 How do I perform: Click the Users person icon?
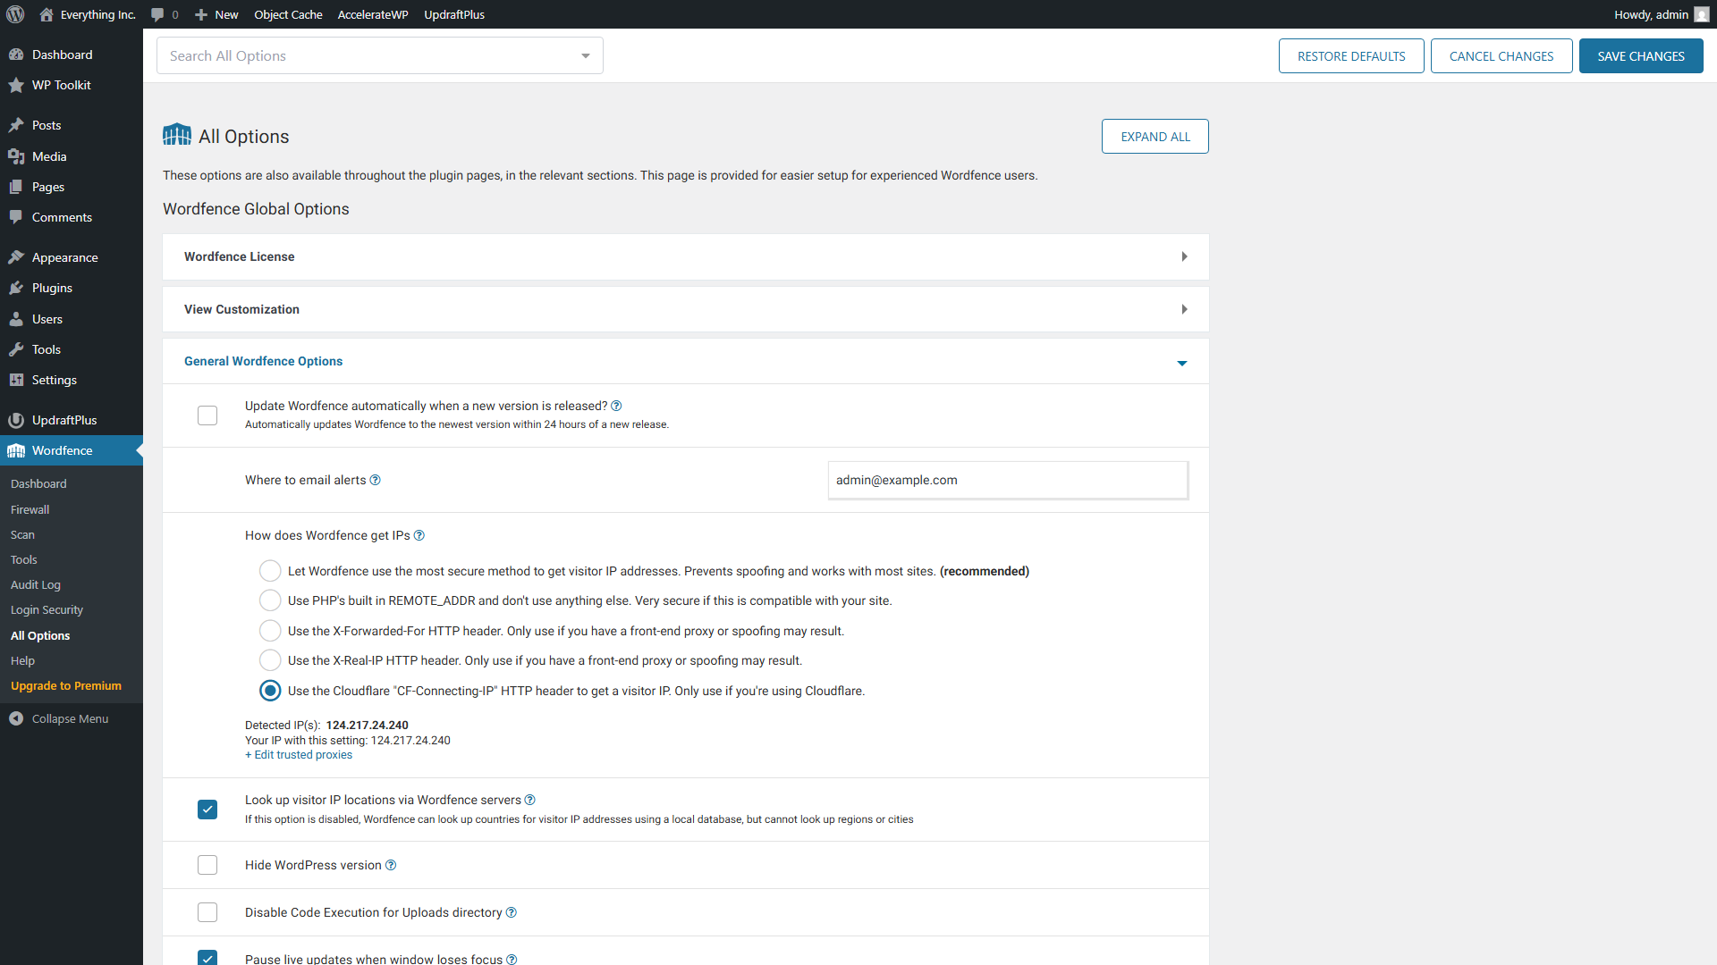(x=16, y=319)
